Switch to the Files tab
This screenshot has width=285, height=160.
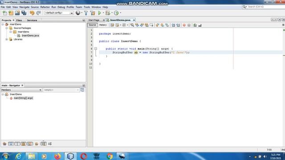coord(19,20)
